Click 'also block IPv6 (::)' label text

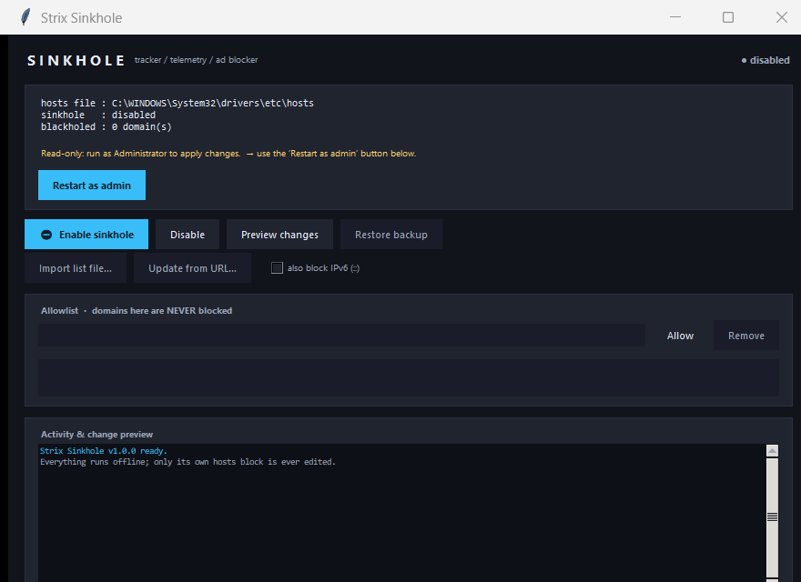[323, 268]
